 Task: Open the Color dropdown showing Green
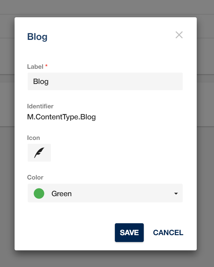[105, 193]
